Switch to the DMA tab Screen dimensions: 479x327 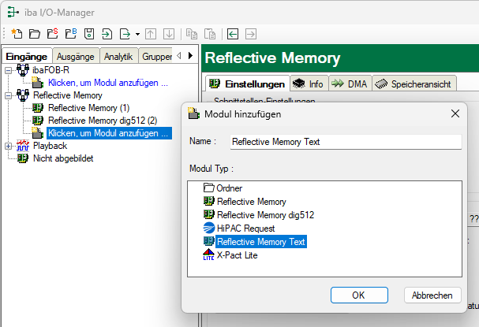[350, 83]
